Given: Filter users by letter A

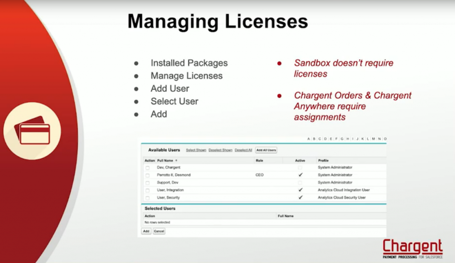Looking at the screenshot, I should coord(308,139).
